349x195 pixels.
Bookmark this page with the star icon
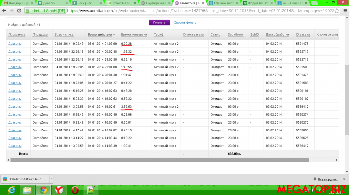[x=337, y=10]
